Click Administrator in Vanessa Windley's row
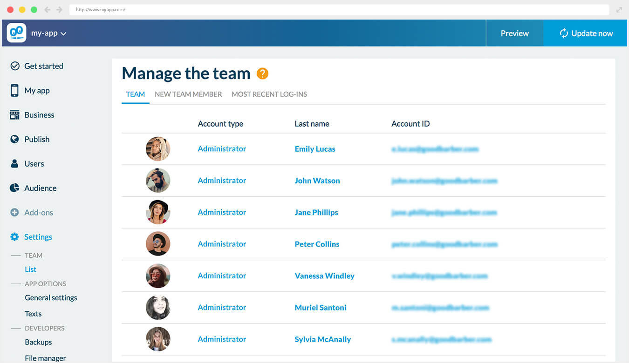 pyautogui.click(x=222, y=276)
